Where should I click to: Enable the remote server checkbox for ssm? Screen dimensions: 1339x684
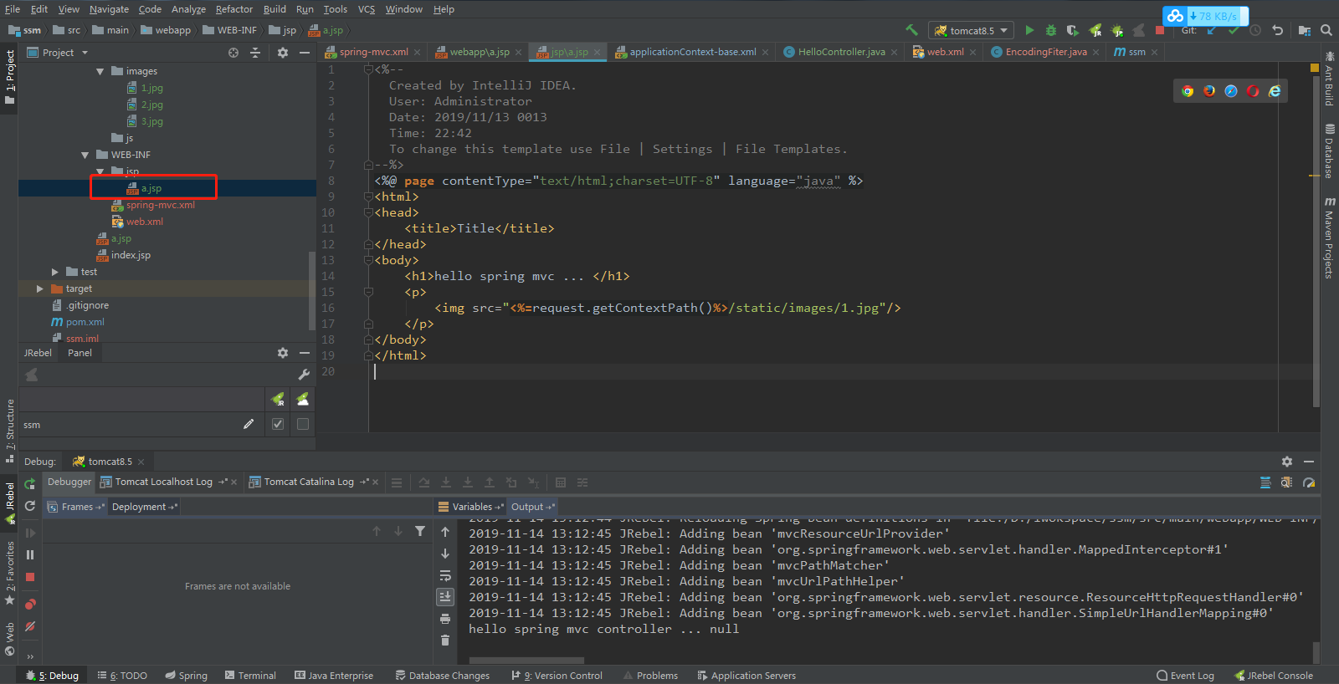pos(303,424)
